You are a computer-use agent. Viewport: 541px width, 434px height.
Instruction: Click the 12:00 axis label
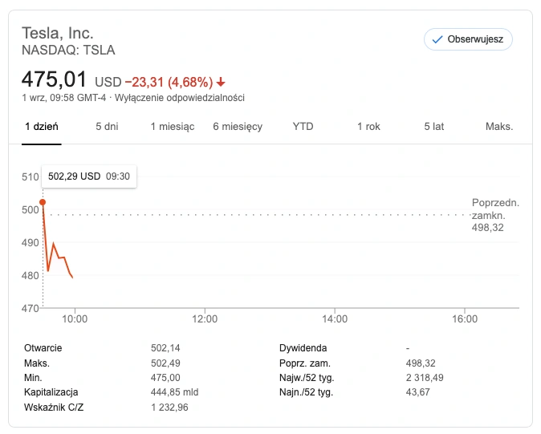coord(205,318)
